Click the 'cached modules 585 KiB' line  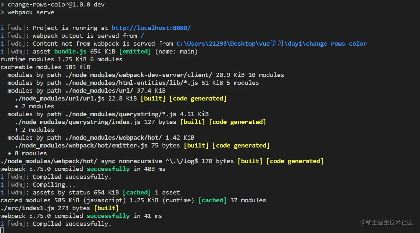133,200
